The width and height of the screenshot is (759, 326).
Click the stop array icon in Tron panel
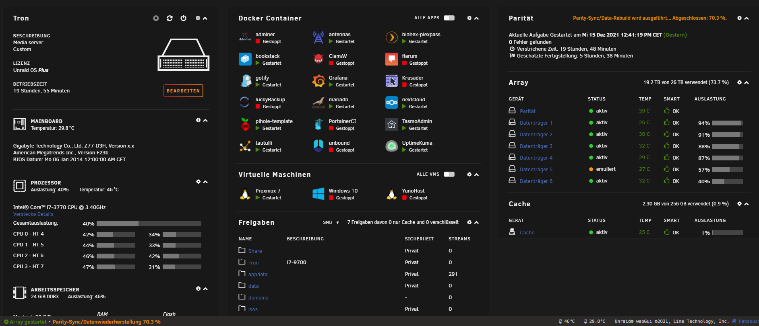click(x=156, y=18)
